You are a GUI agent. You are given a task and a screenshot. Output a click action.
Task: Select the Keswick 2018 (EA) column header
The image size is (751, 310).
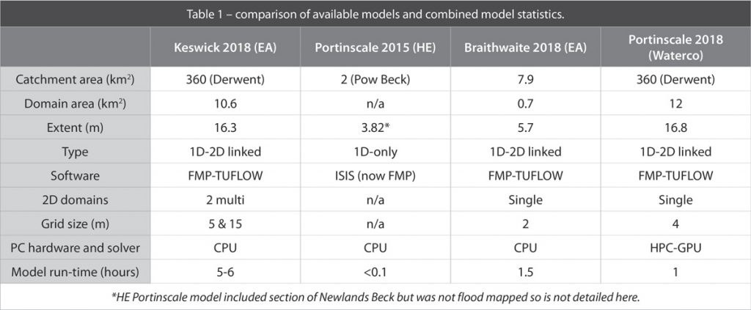225,48
